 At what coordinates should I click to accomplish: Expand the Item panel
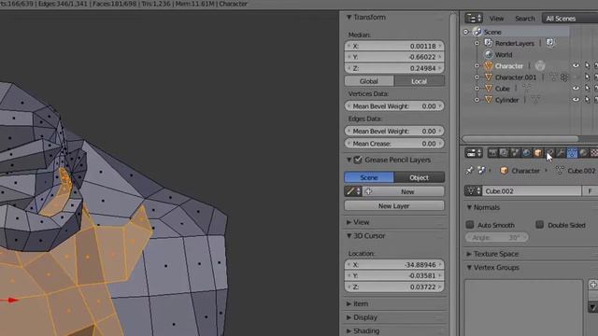[x=349, y=303]
